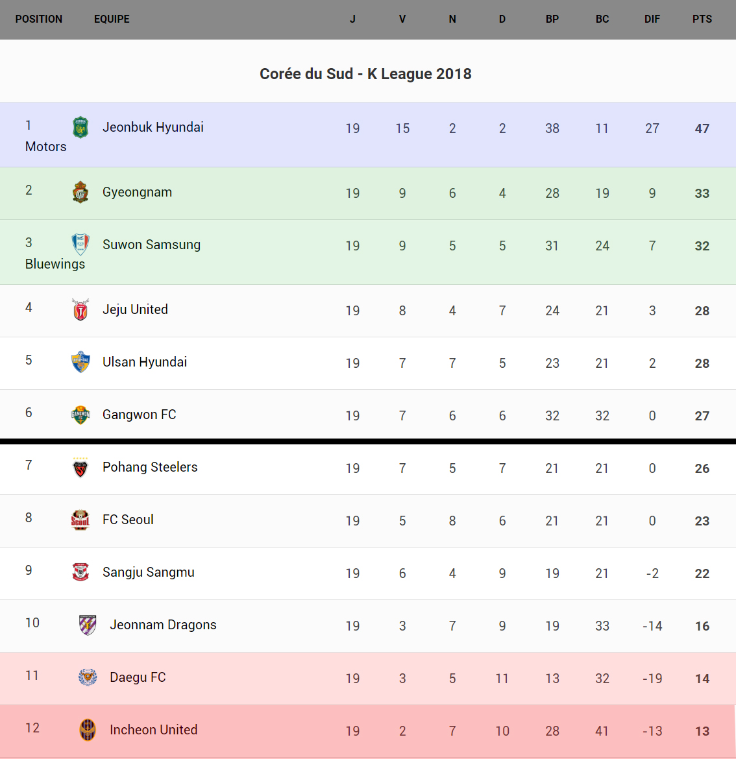Image resolution: width=736 pixels, height=759 pixels.
Task: Open the Jeonbuk Hyundai team name link
Action: click(153, 127)
